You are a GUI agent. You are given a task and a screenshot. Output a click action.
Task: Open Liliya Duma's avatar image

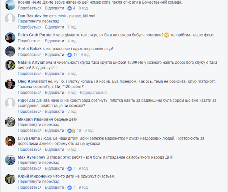[10, 141]
